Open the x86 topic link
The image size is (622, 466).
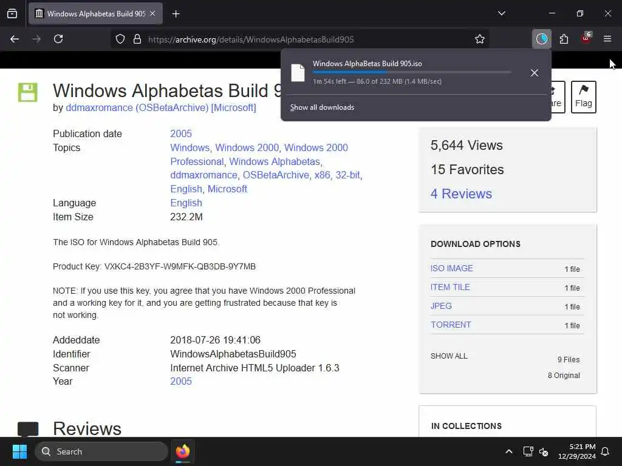[x=322, y=175]
